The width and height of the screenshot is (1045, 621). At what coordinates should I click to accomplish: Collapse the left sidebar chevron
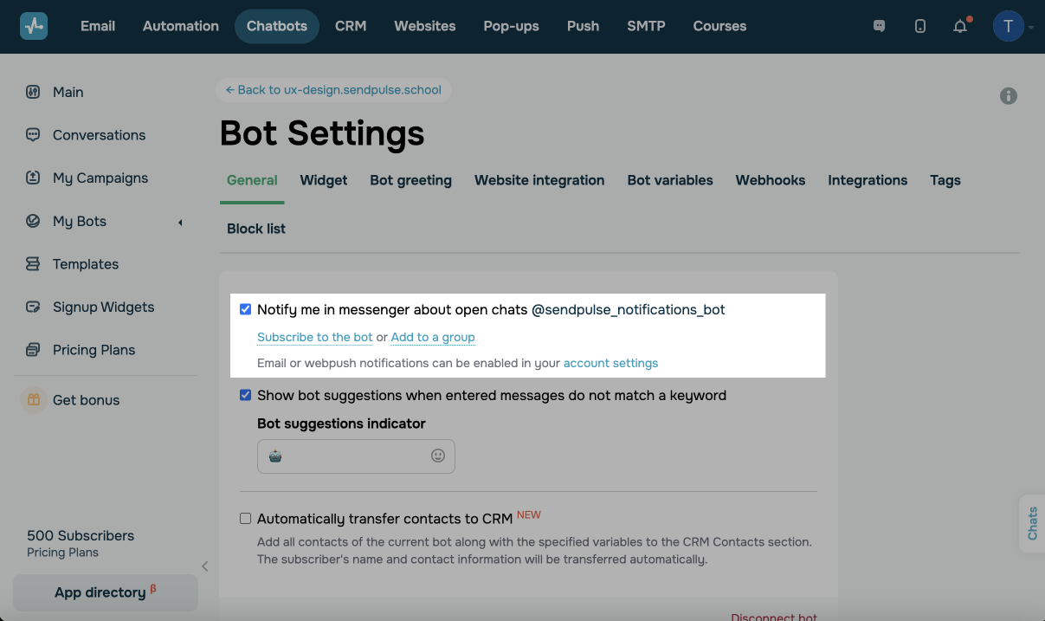pos(205,566)
